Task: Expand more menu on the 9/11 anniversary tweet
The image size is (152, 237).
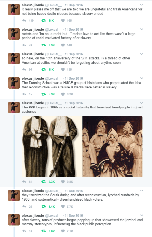Action: pyautogui.click(x=142, y=54)
